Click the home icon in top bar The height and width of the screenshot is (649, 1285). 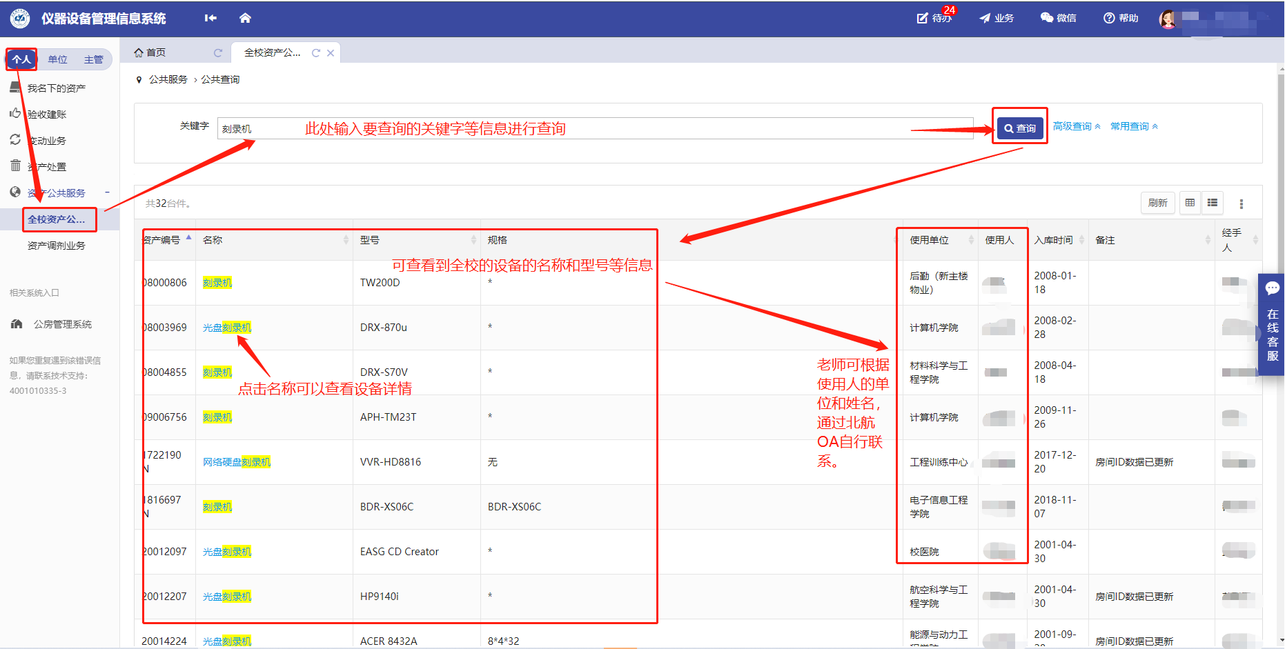245,18
